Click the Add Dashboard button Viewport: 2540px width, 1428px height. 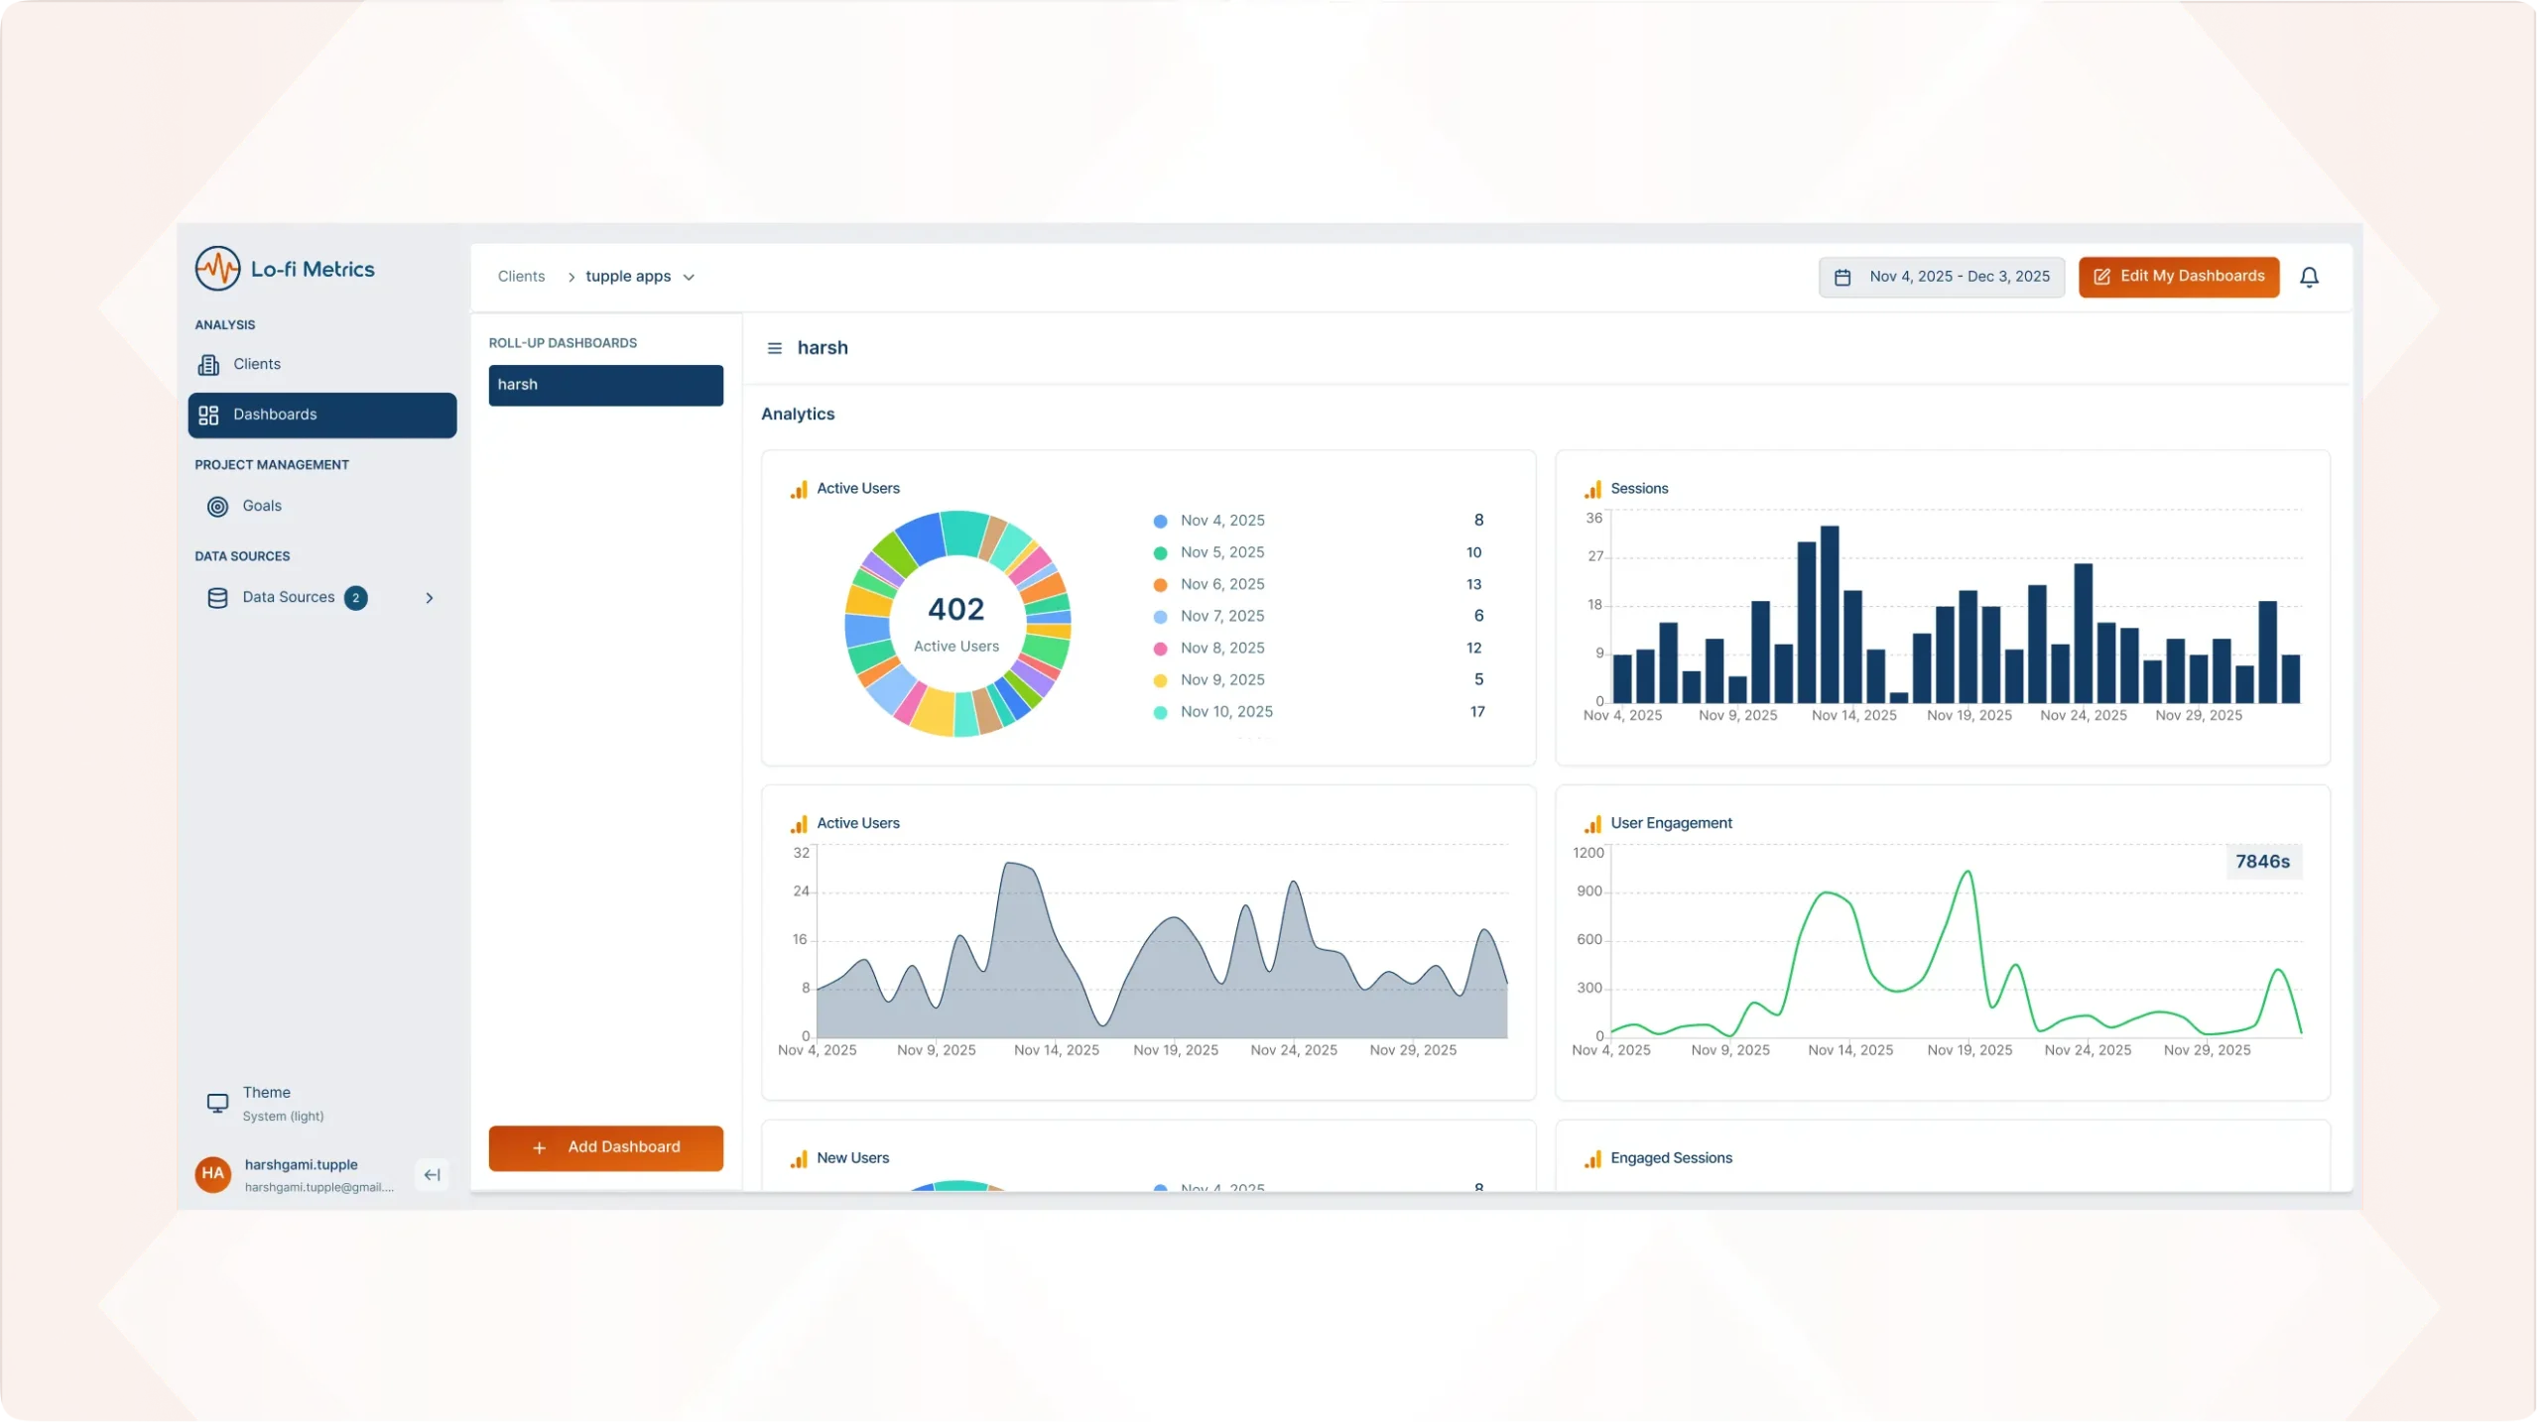(605, 1147)
